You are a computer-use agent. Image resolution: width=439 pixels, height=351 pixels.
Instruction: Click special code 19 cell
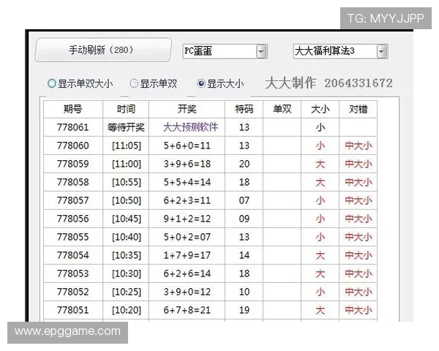click(x=244, y=310)
